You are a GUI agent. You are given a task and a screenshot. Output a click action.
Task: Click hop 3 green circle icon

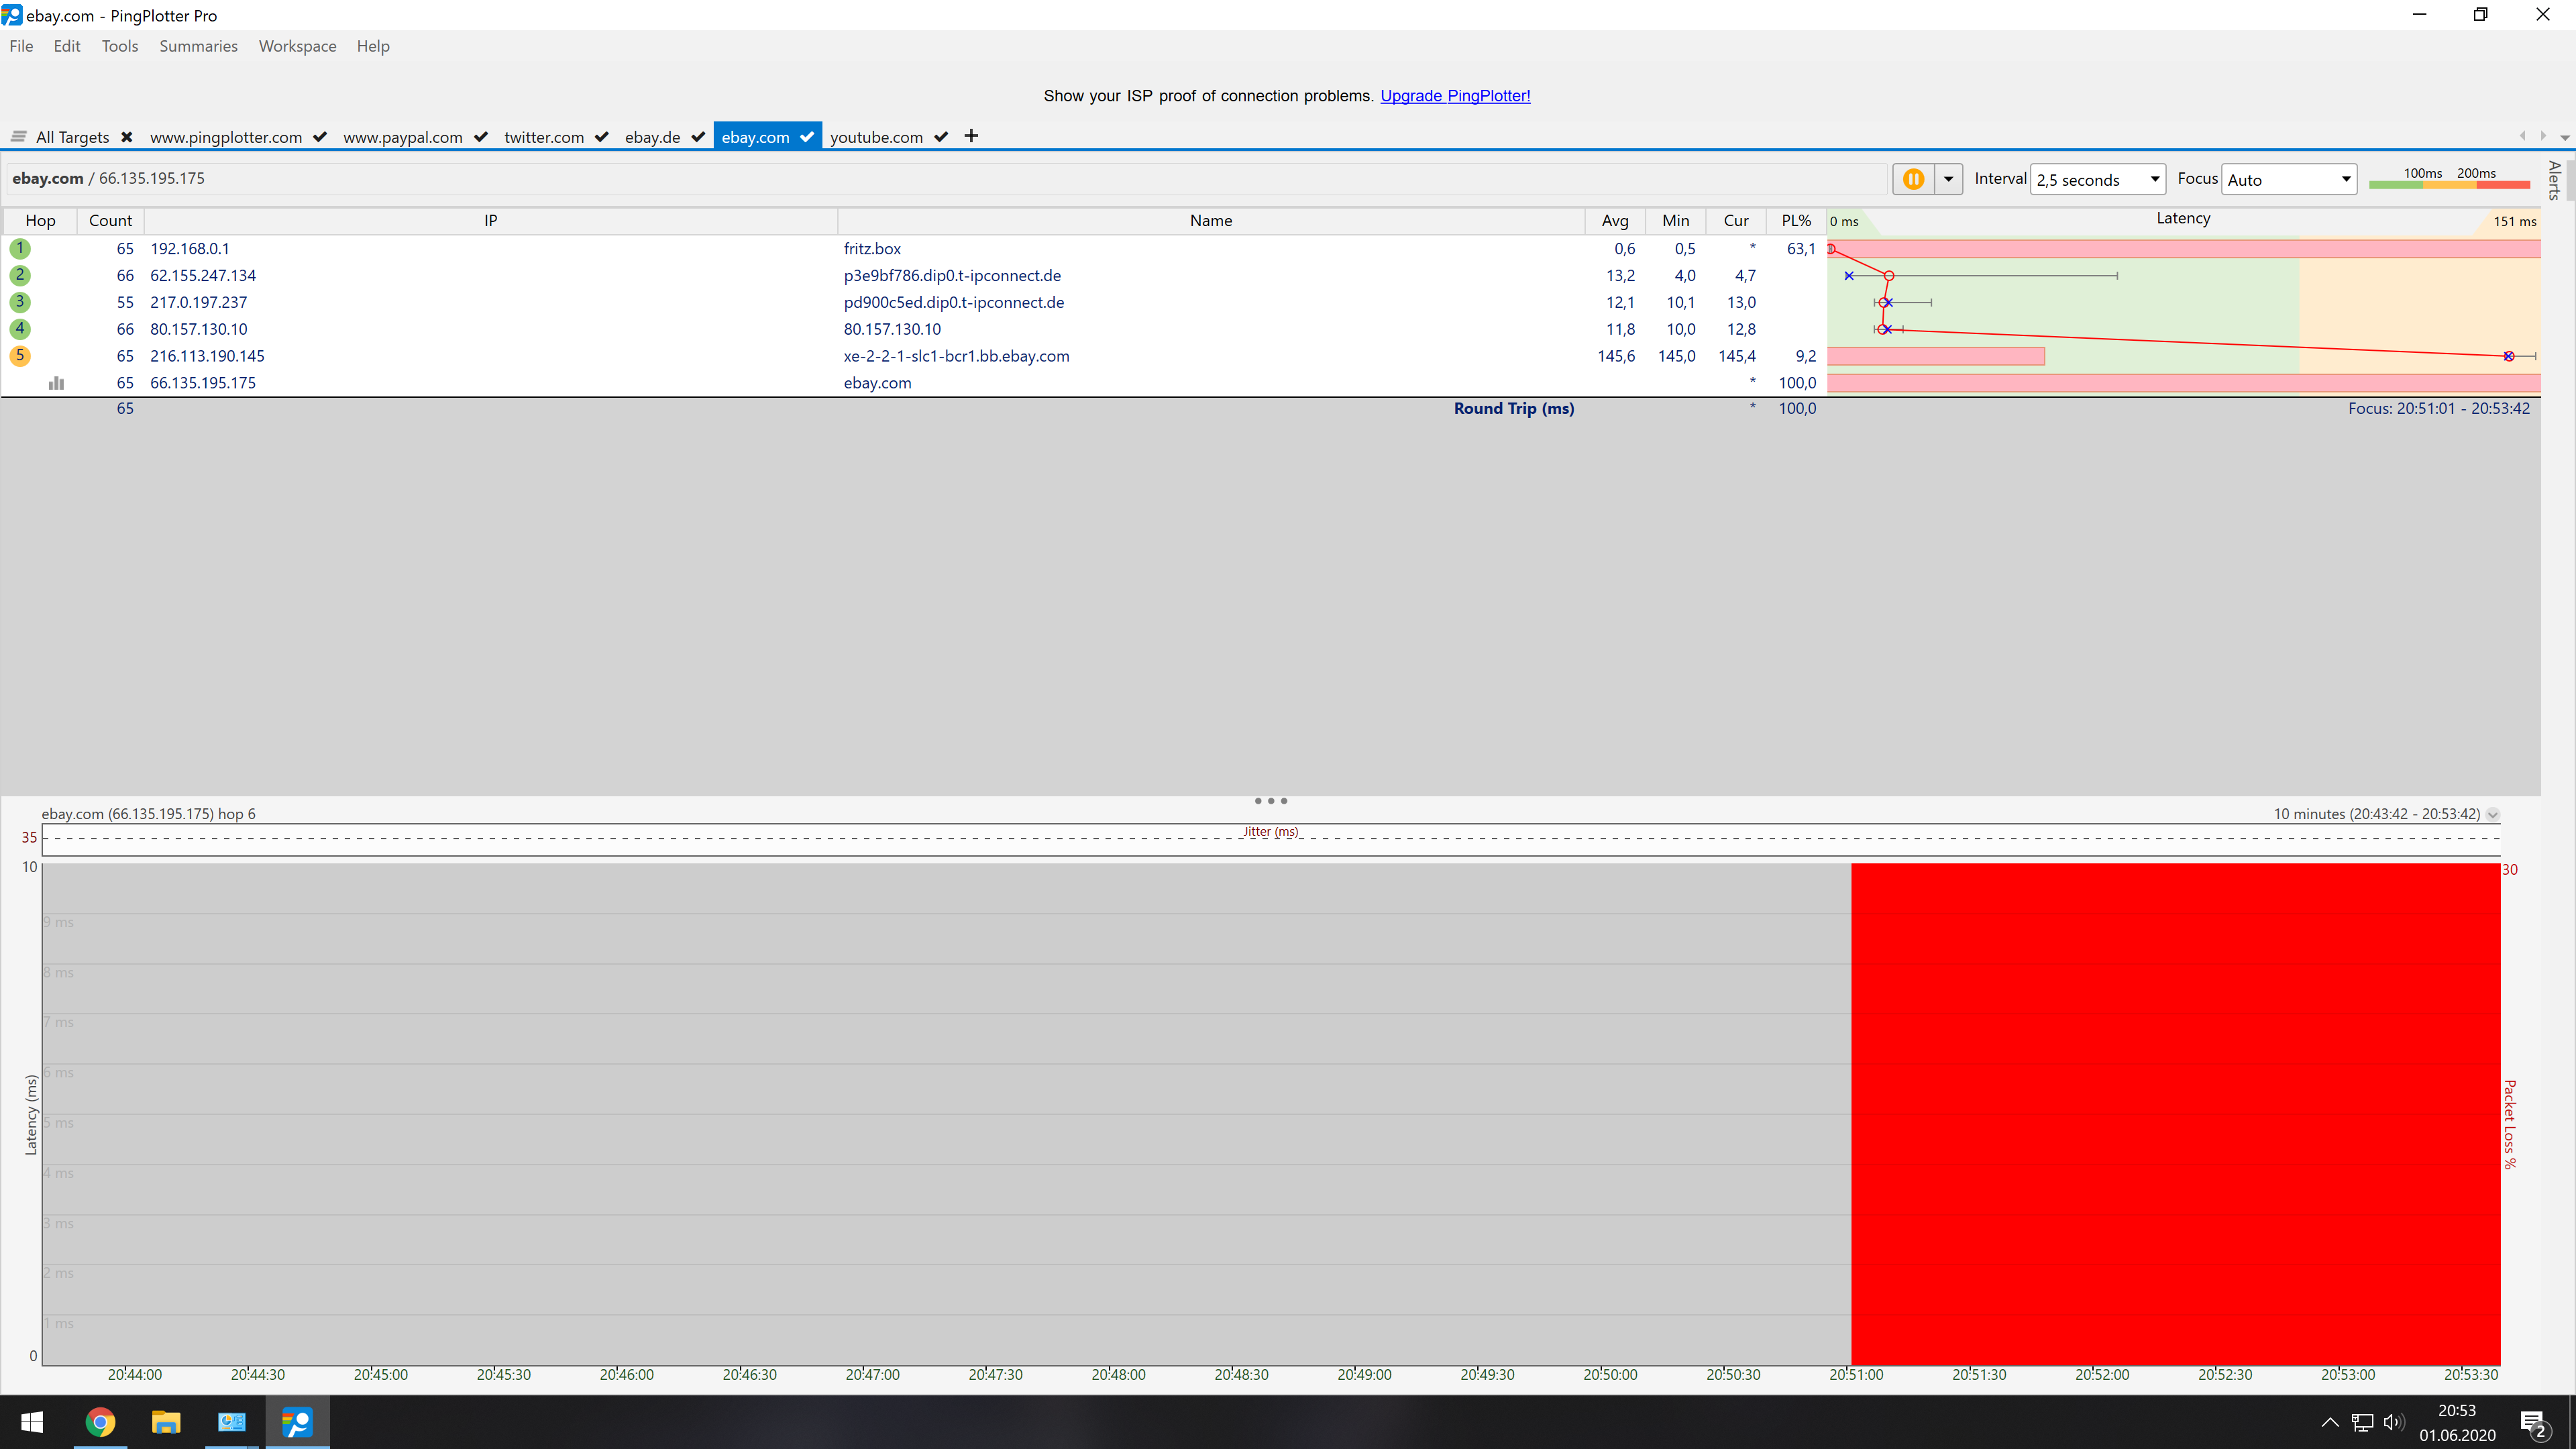pos(19,302)
